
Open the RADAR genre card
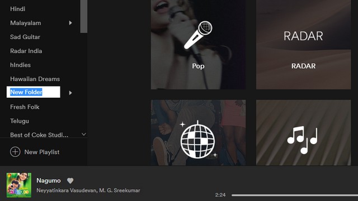tap(303, 45)
